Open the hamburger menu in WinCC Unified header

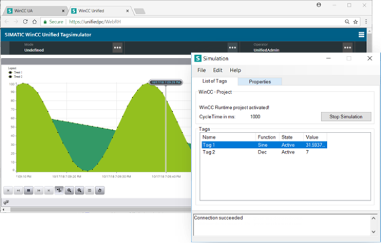[x=361, y=34]
